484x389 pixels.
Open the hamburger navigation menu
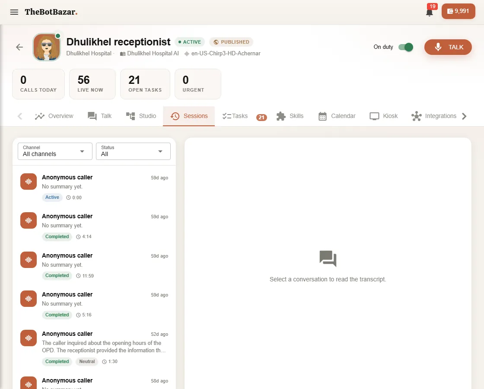(x=14, y=12)
